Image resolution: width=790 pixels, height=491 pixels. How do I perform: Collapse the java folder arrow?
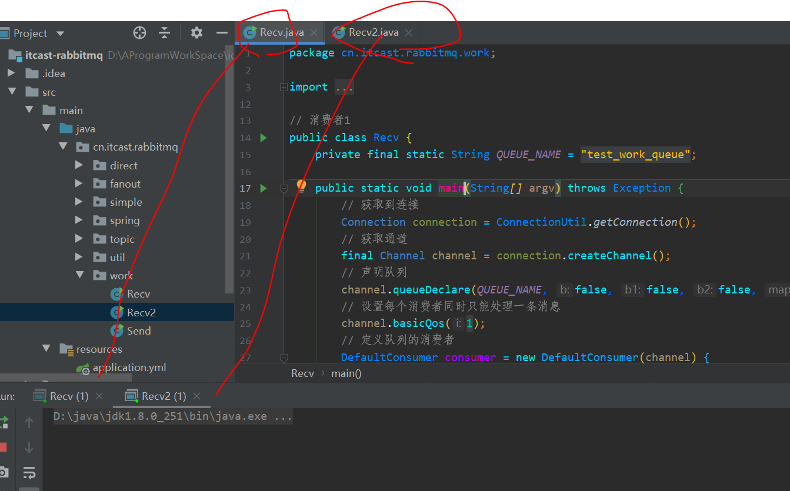click(46, 128)
